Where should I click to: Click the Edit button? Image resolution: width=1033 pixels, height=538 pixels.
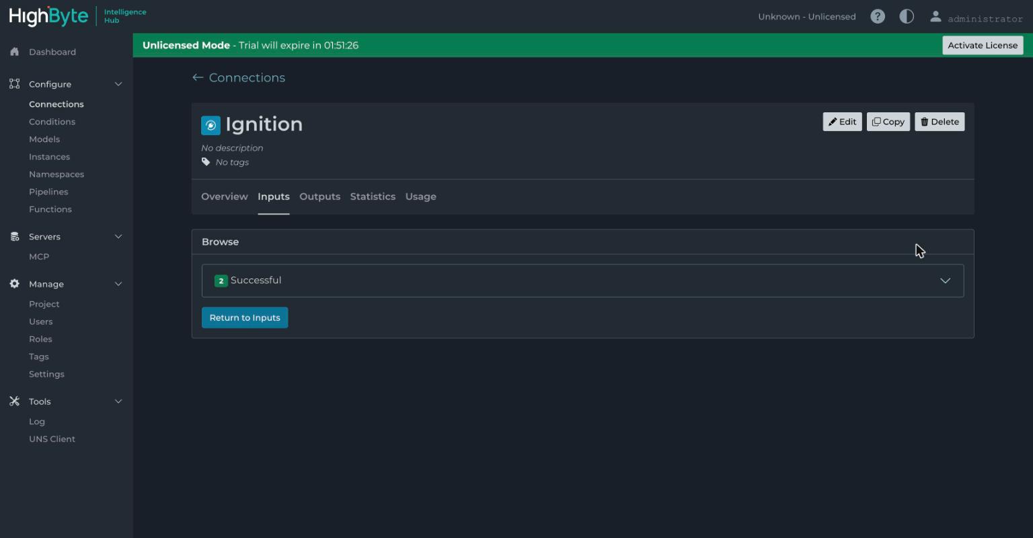pyautogui.click(x=842, y=122)
